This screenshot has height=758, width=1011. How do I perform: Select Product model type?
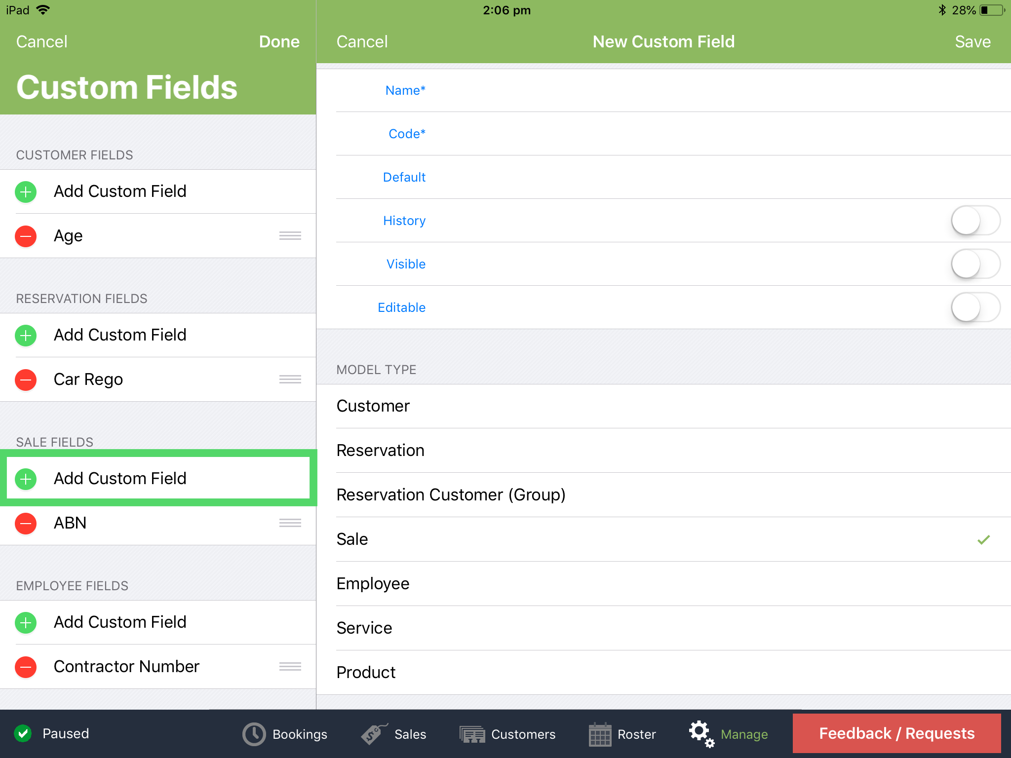pos(663,673)
